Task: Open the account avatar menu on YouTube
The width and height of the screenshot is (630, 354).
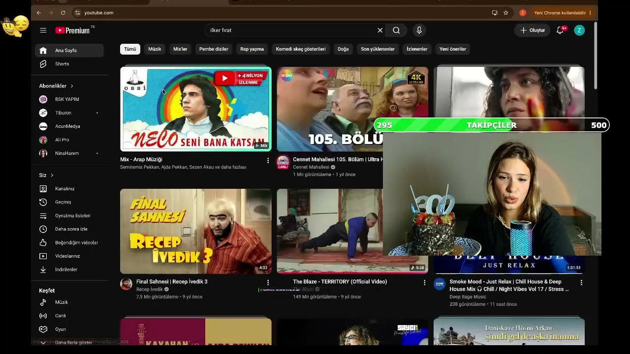Action: click(579, 30)
